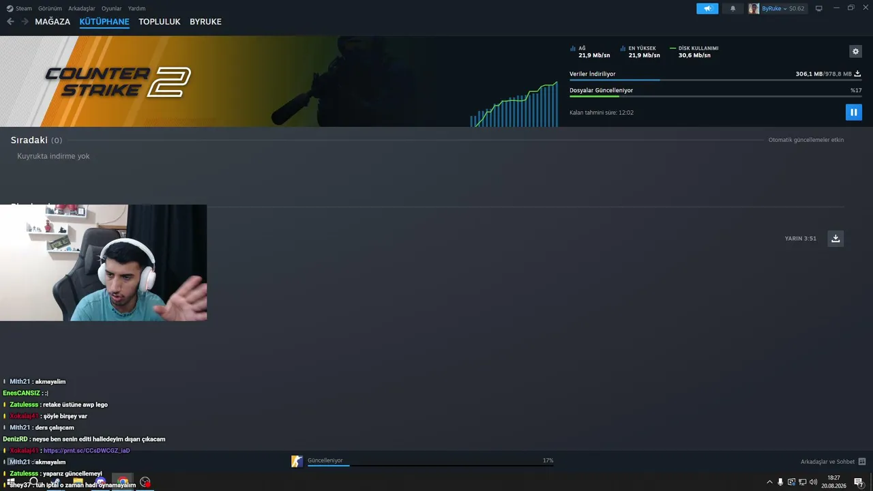873x491 pixels.
Task: Click the microphone tray icon
Action: coord(780,482)
